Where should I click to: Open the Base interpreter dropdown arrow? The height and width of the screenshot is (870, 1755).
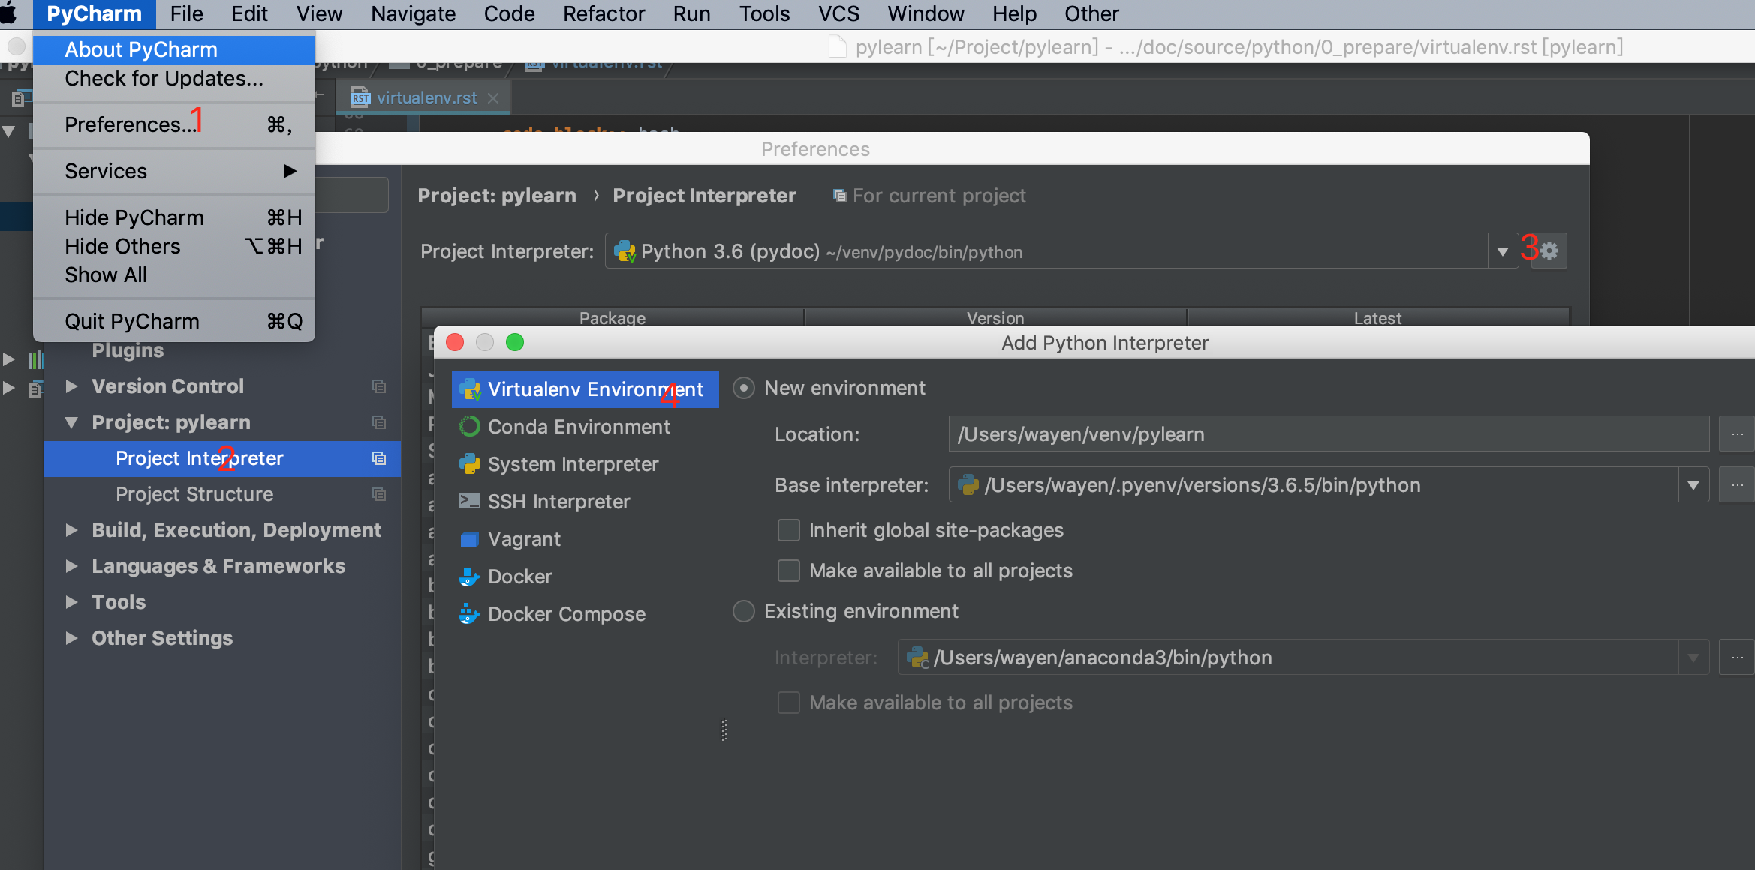(x=1693, y=485)
